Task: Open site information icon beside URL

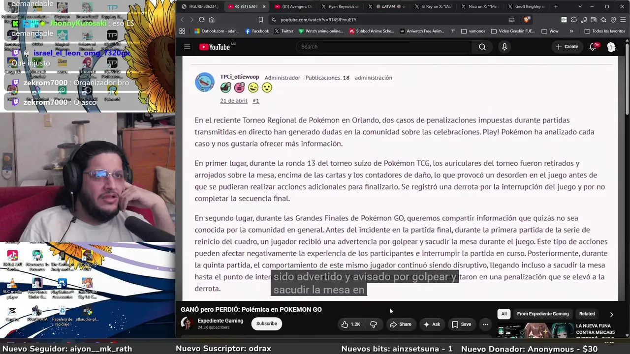Action: click(x=273, y=20)
